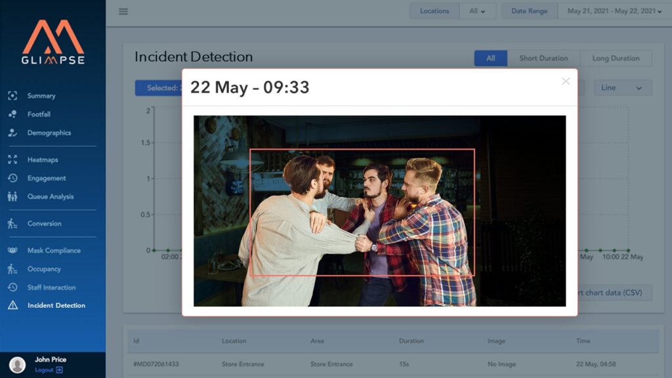The image size is (672, 378).
Task: Click the Export chart data (CSV) button
Action: (614, 293)
